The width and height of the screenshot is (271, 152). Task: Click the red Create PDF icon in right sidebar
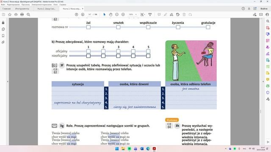pos(268,27)
